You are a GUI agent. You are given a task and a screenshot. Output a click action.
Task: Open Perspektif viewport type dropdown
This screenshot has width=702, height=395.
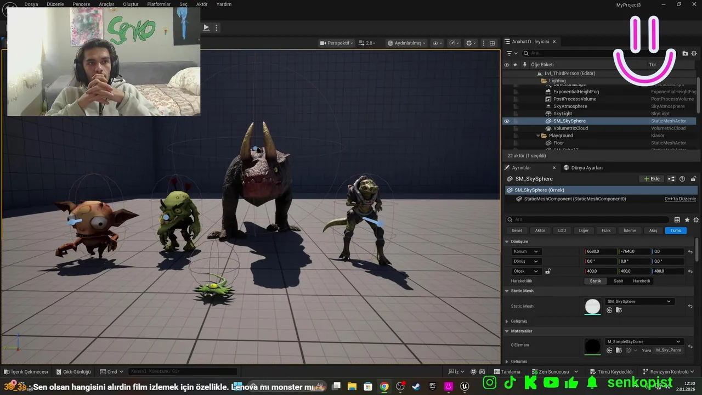coord(337,43)
